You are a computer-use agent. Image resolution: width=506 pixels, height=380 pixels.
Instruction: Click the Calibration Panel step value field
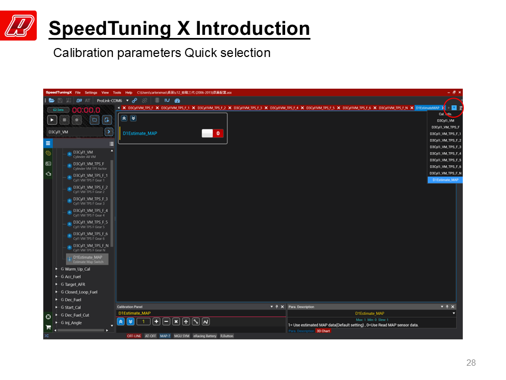[x=143, y=321]
